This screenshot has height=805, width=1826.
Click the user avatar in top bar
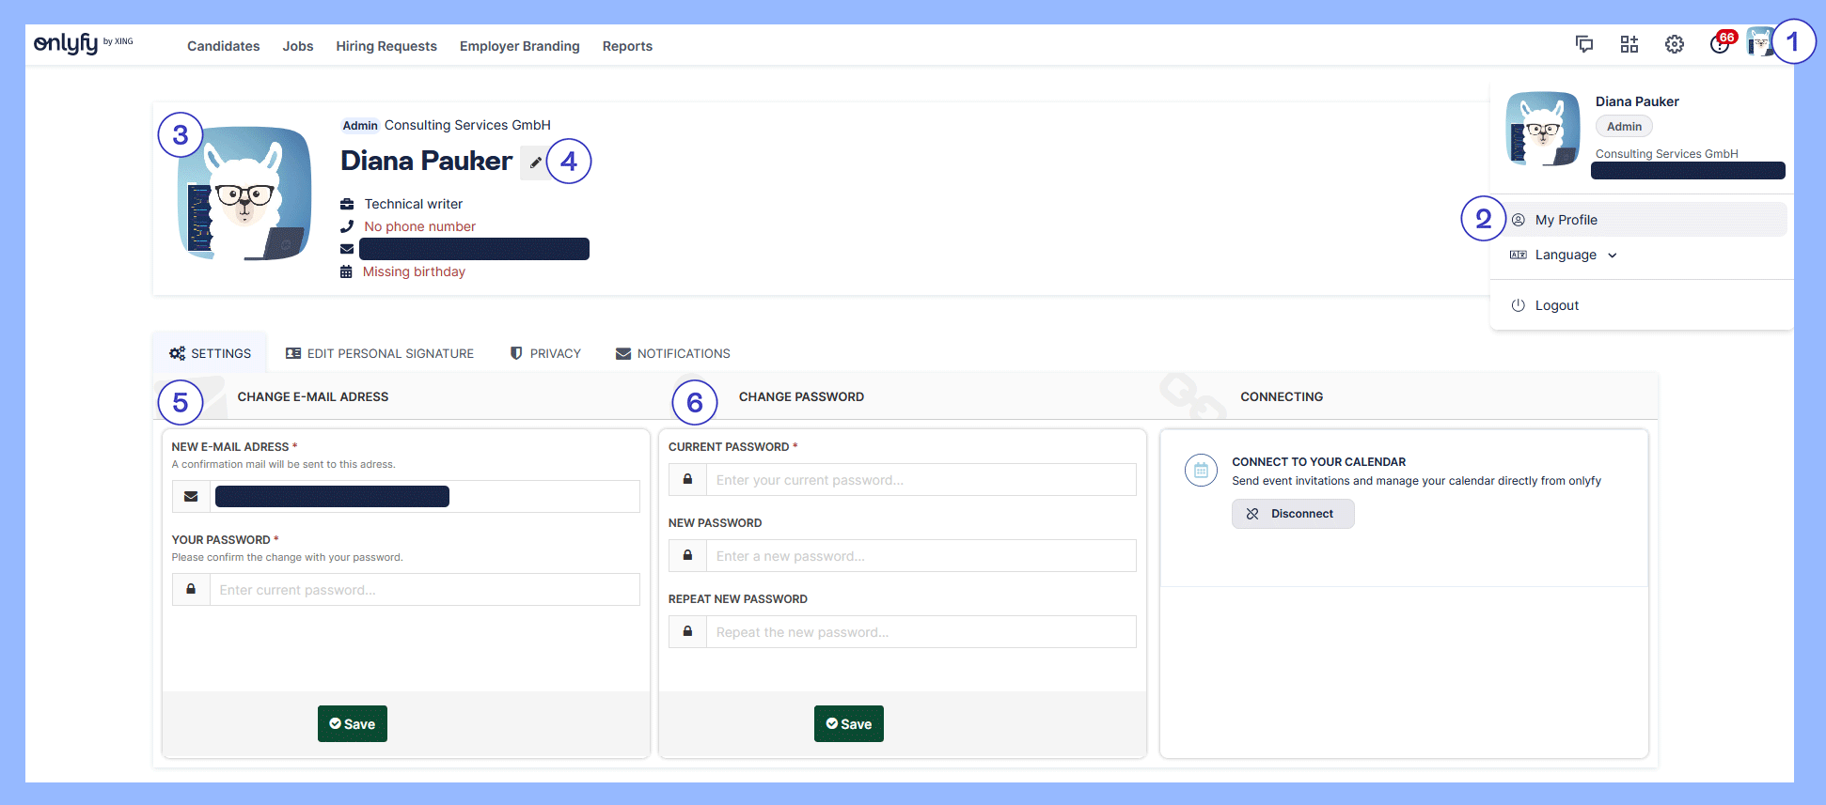pos(1758,43)
